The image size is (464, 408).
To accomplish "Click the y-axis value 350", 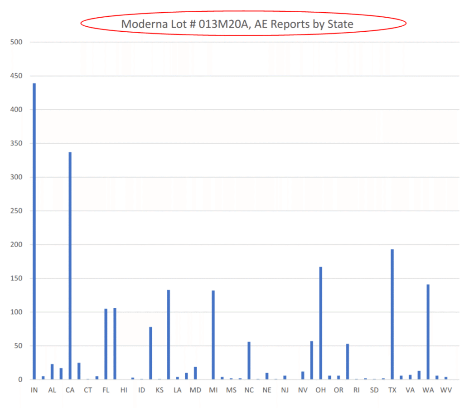I will pos(16,143).
